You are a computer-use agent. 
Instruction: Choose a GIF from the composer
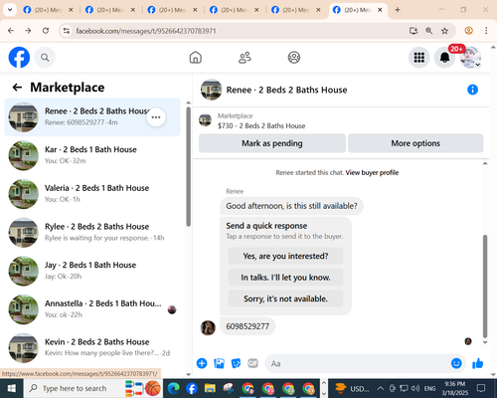252,363
